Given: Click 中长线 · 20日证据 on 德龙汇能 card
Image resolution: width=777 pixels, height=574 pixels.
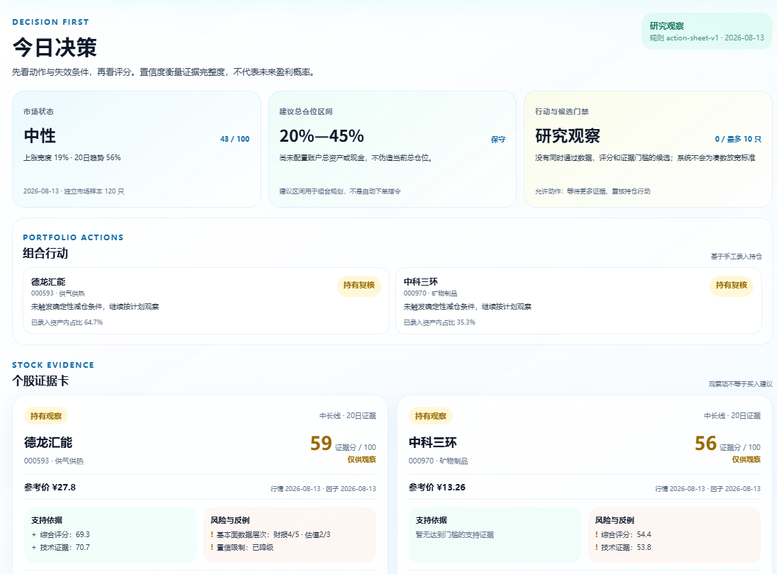Looking at the screenshot, I should coord(348,416).
